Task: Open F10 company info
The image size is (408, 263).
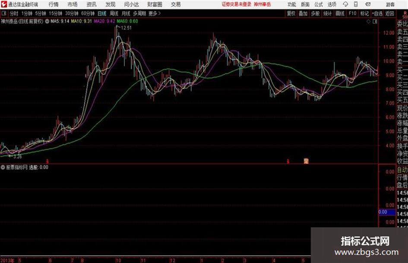Action: tap(352, 13)
